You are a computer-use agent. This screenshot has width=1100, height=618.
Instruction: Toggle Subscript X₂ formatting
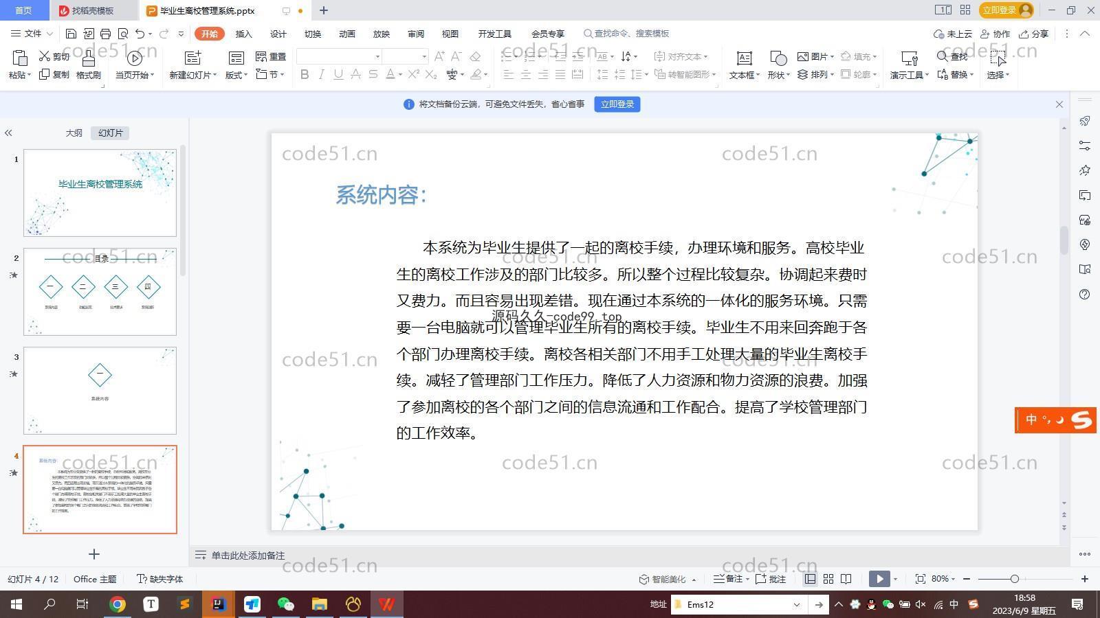pos(431,74)
